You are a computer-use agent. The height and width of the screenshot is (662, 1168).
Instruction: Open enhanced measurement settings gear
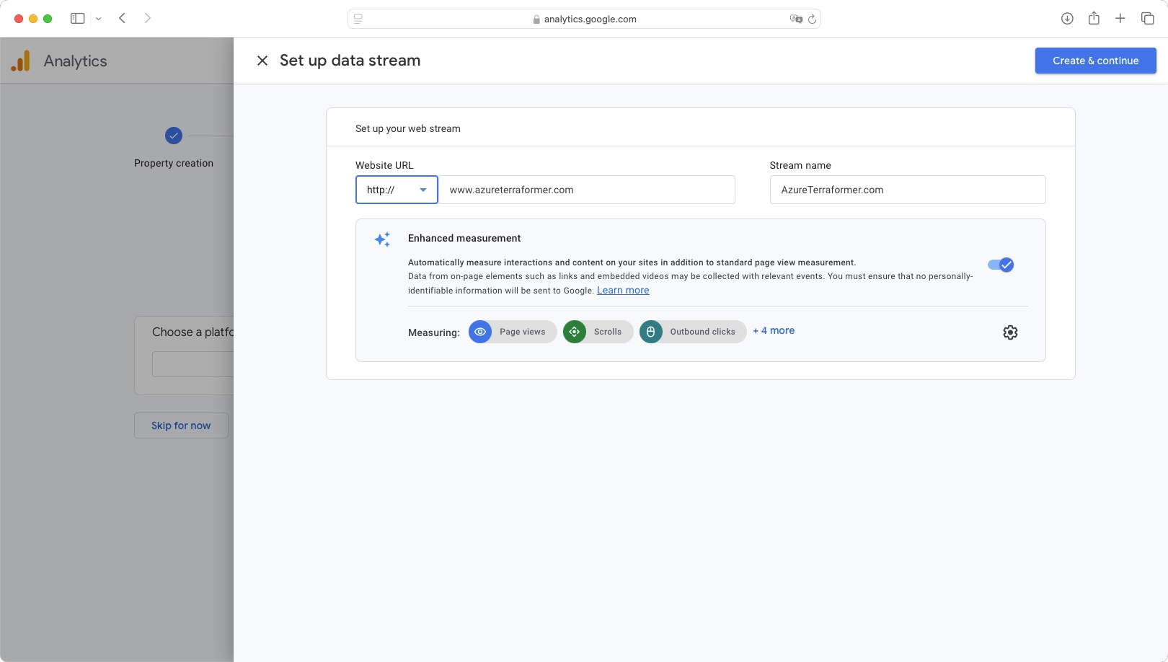[1010, 332]
